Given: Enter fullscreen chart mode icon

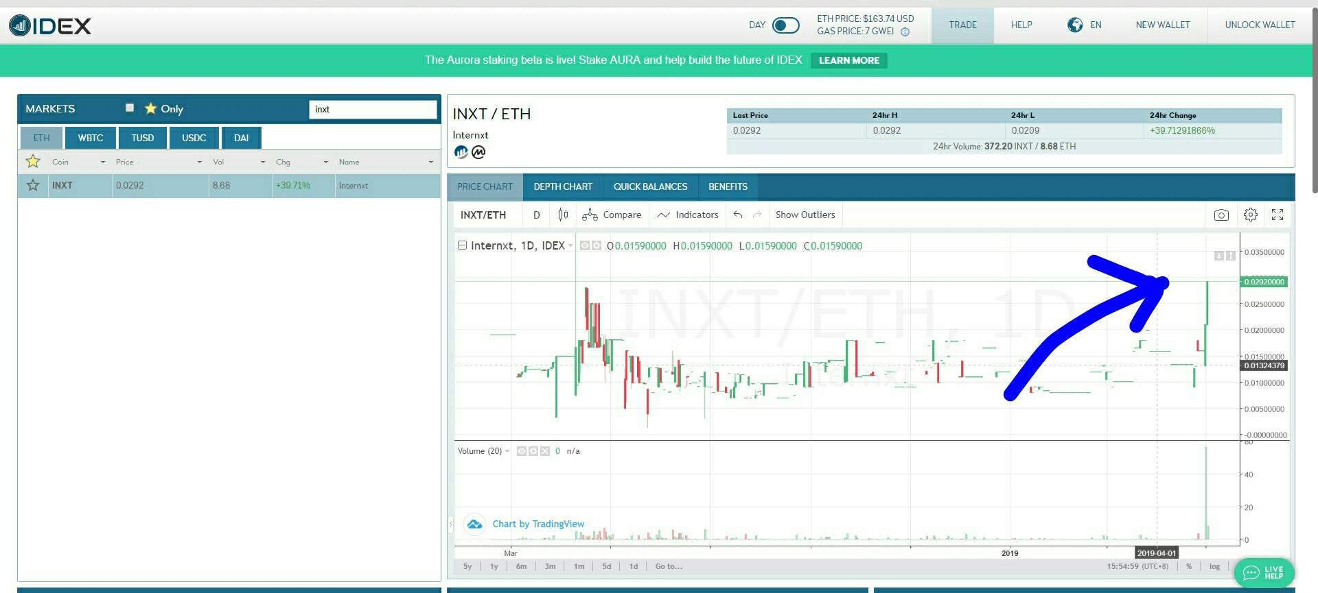Looking at the screenshot, I should (x=1277, y=215).
